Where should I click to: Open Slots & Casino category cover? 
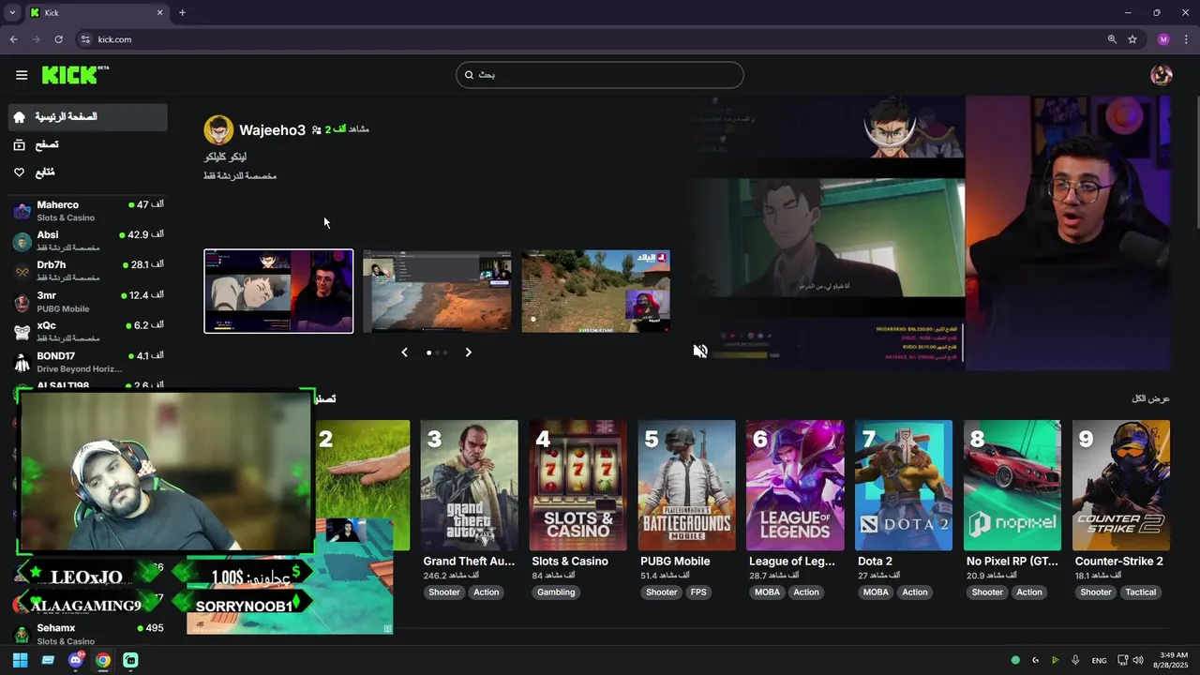[x=577, y=485]
